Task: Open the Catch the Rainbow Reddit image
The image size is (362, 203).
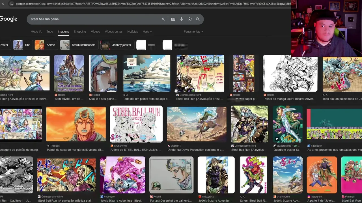Action: tap(69, 73)
